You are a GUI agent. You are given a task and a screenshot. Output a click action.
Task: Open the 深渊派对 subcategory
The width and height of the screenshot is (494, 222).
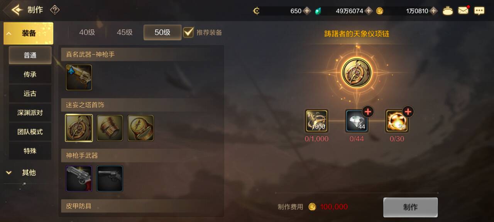coord(30,113)
